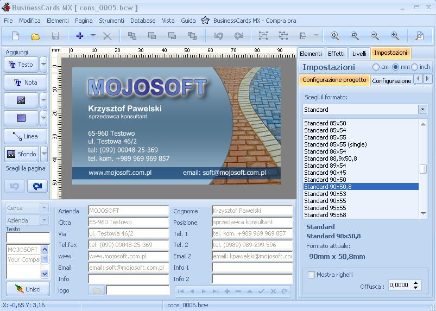The image size is (436, 311).
Task: Expand the rectangle shape dropdown arrow
Action: pos(43,118)
